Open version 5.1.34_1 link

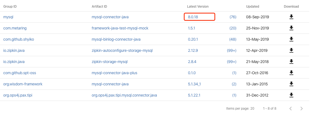coord(194,84)
